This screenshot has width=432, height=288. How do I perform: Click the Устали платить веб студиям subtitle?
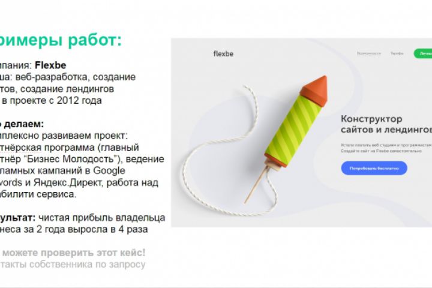coord(386,145)
